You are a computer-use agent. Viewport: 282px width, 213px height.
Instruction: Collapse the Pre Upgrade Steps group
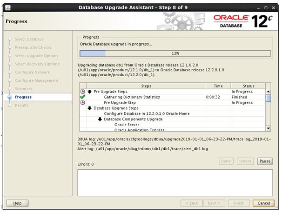90,92
